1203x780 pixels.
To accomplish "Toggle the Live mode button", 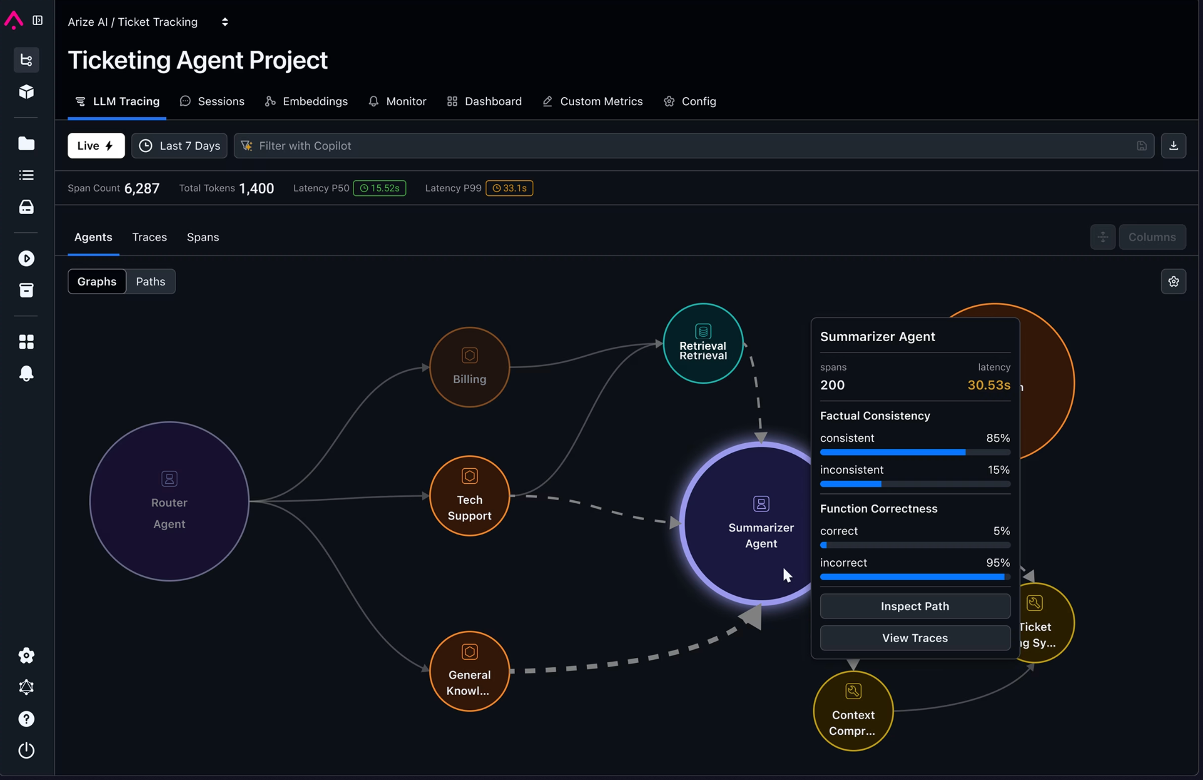I will click(x=96, y=146).
